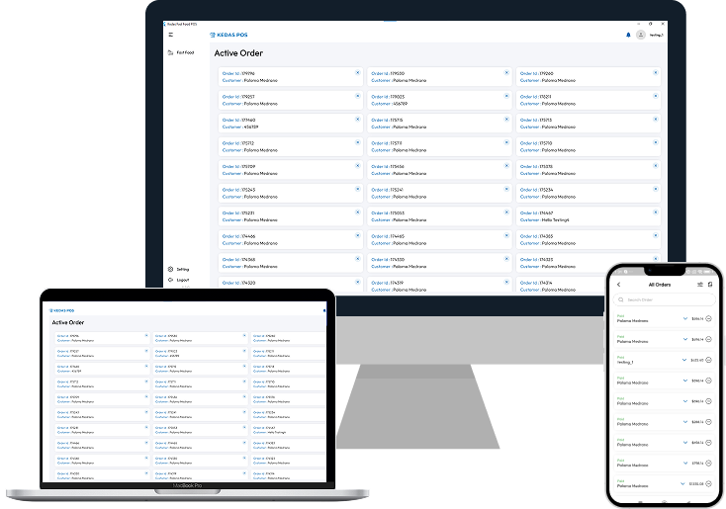726x509 pixels.
Task: Expand the $1335.08 order chevron
Action: tap(684, 483)
